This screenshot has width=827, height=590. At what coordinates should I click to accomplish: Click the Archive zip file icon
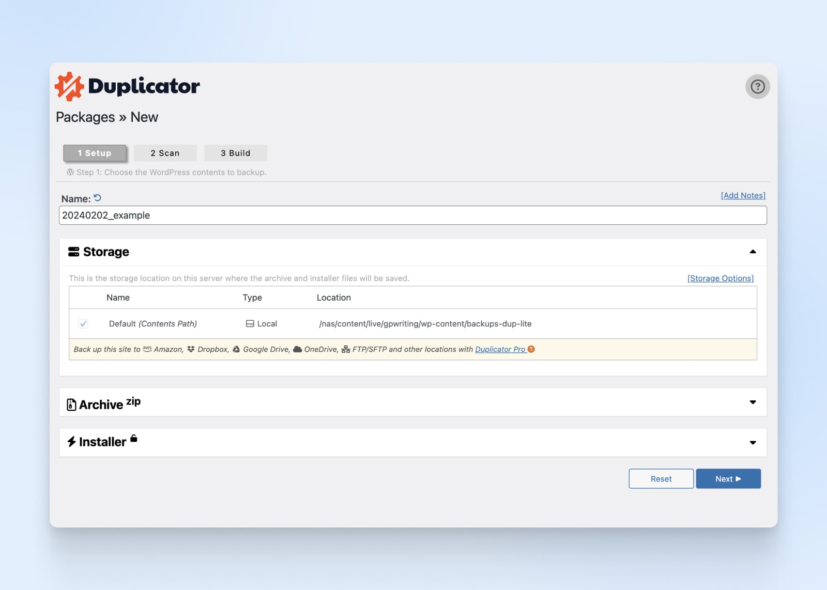71,405
